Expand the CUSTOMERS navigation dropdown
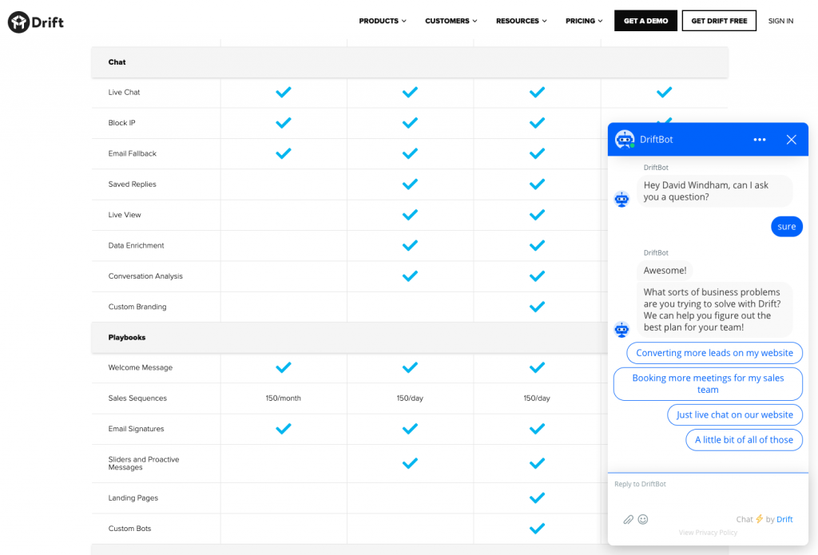The width and height of the screenshot is (818, 555). coord(451,21)
